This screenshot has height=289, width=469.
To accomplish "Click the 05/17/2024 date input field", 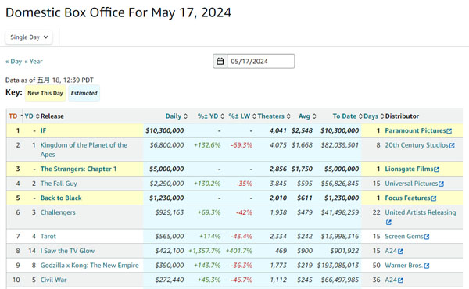I will [260, 61].
